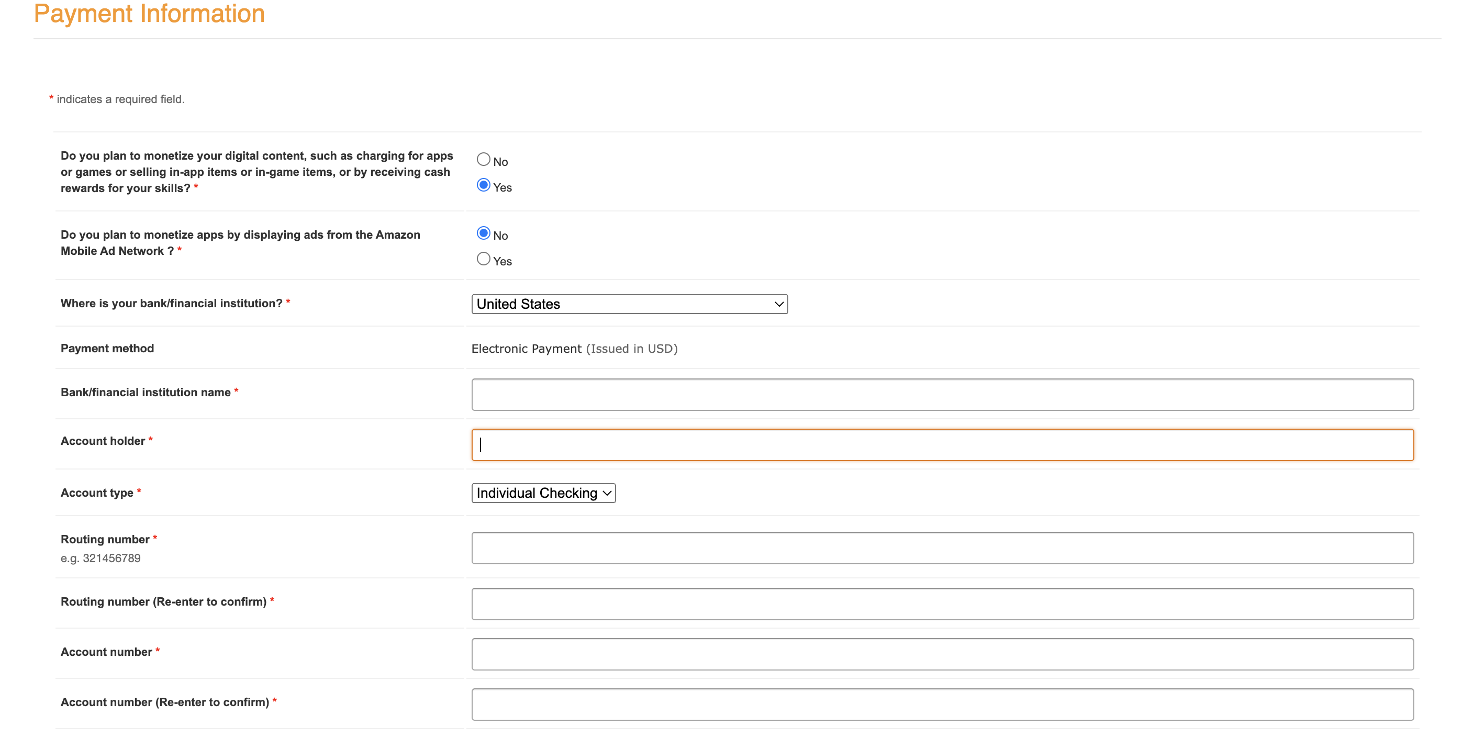The width and height of the screenshot is (1474, 737).
Task: Choose 'No' for Amazon Mobile Ad Network
Action: pyautogui.click(x=484, y=233)
